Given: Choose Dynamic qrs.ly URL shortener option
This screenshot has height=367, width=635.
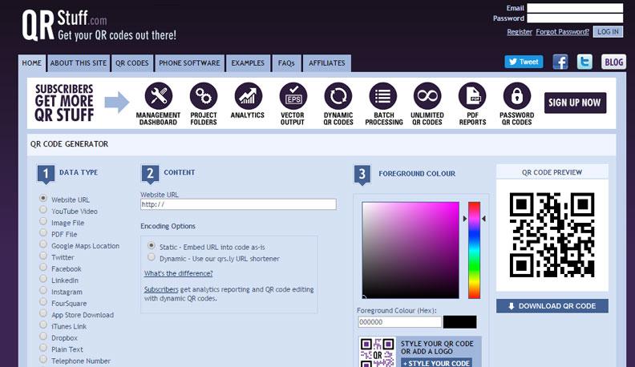Looking at the screenshot, I should (x=151, y=257).
